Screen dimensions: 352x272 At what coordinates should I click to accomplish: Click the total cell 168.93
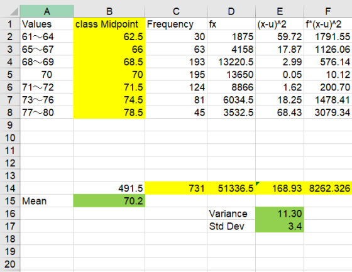(x=280, y=188)
